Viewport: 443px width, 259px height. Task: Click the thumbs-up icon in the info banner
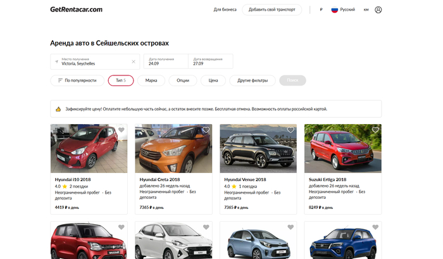pyautogui.click(x=58, y=109)
